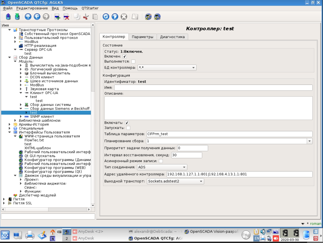Switch to the Параметры tab
Screen dimensions: 323x243
tap(142, 37)
